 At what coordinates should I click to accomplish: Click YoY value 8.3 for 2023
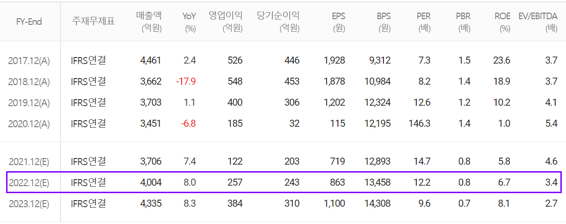click(x=190, y=203)
